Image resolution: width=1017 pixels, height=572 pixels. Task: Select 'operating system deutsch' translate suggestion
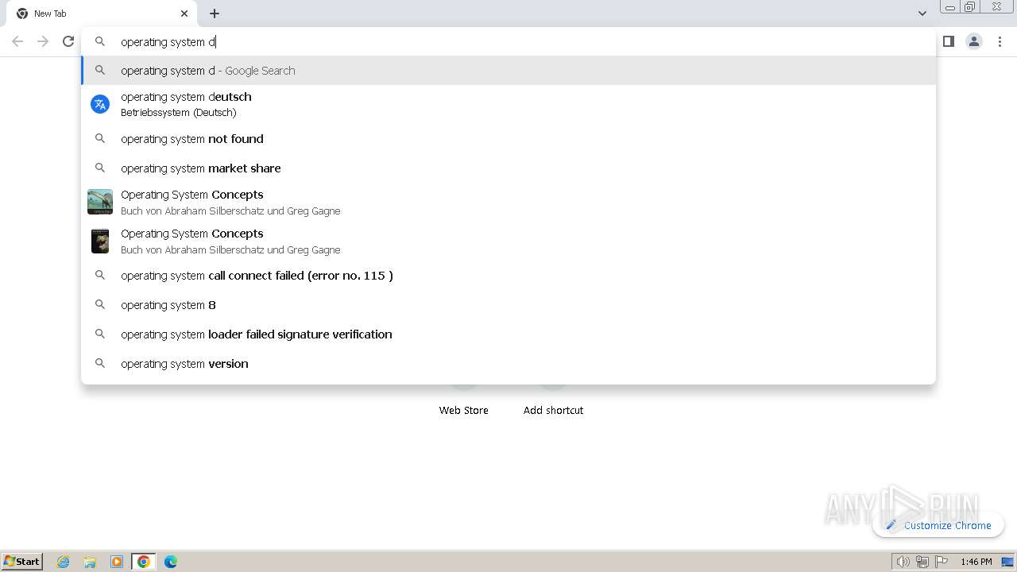tap(508, 104)
